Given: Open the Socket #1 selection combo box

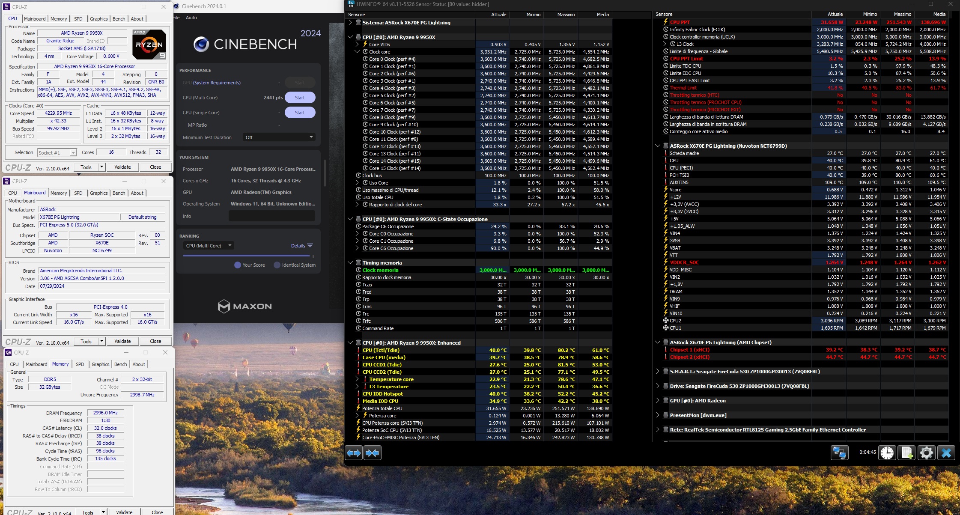Looking at the screenshot, I should click(57, 153).
